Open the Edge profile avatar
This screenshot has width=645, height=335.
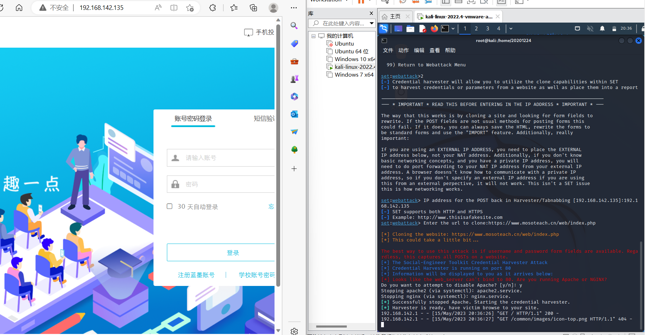pos(273,8)
